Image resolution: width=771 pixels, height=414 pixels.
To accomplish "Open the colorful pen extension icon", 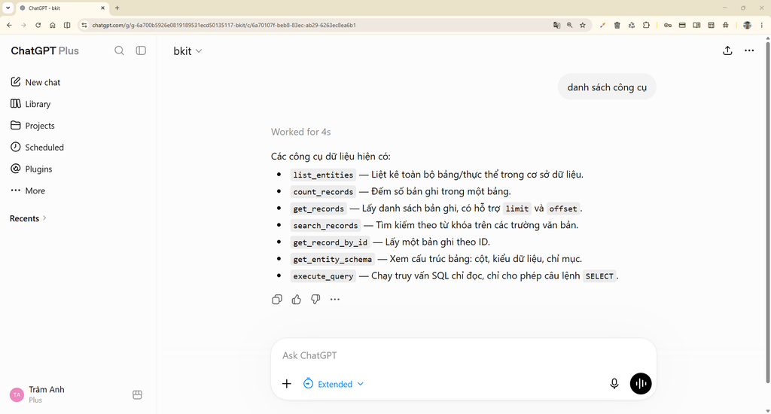I will point(602,25).
